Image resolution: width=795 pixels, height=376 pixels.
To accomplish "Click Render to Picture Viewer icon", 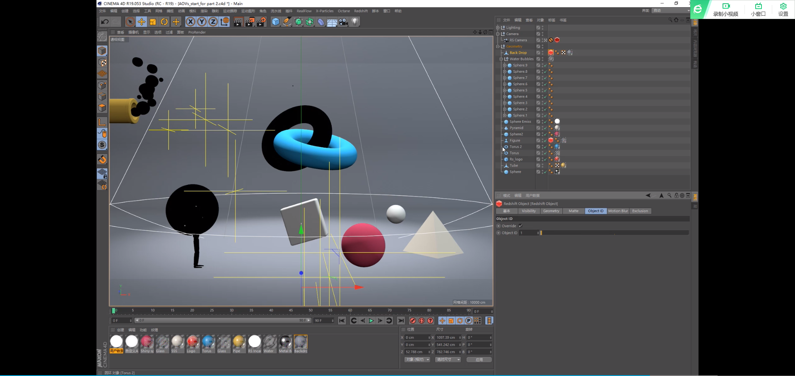I will pos(249,22).
